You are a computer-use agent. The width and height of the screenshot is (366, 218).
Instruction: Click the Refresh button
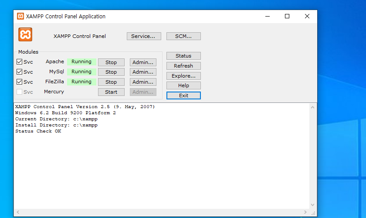pos(183,66)
